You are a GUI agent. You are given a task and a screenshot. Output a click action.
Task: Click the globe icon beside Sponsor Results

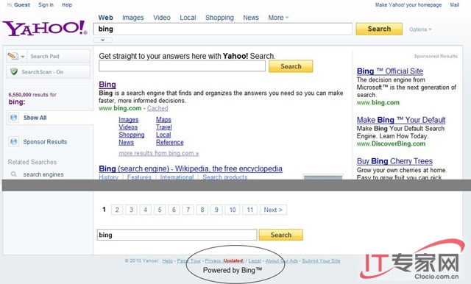coord(13,141)
